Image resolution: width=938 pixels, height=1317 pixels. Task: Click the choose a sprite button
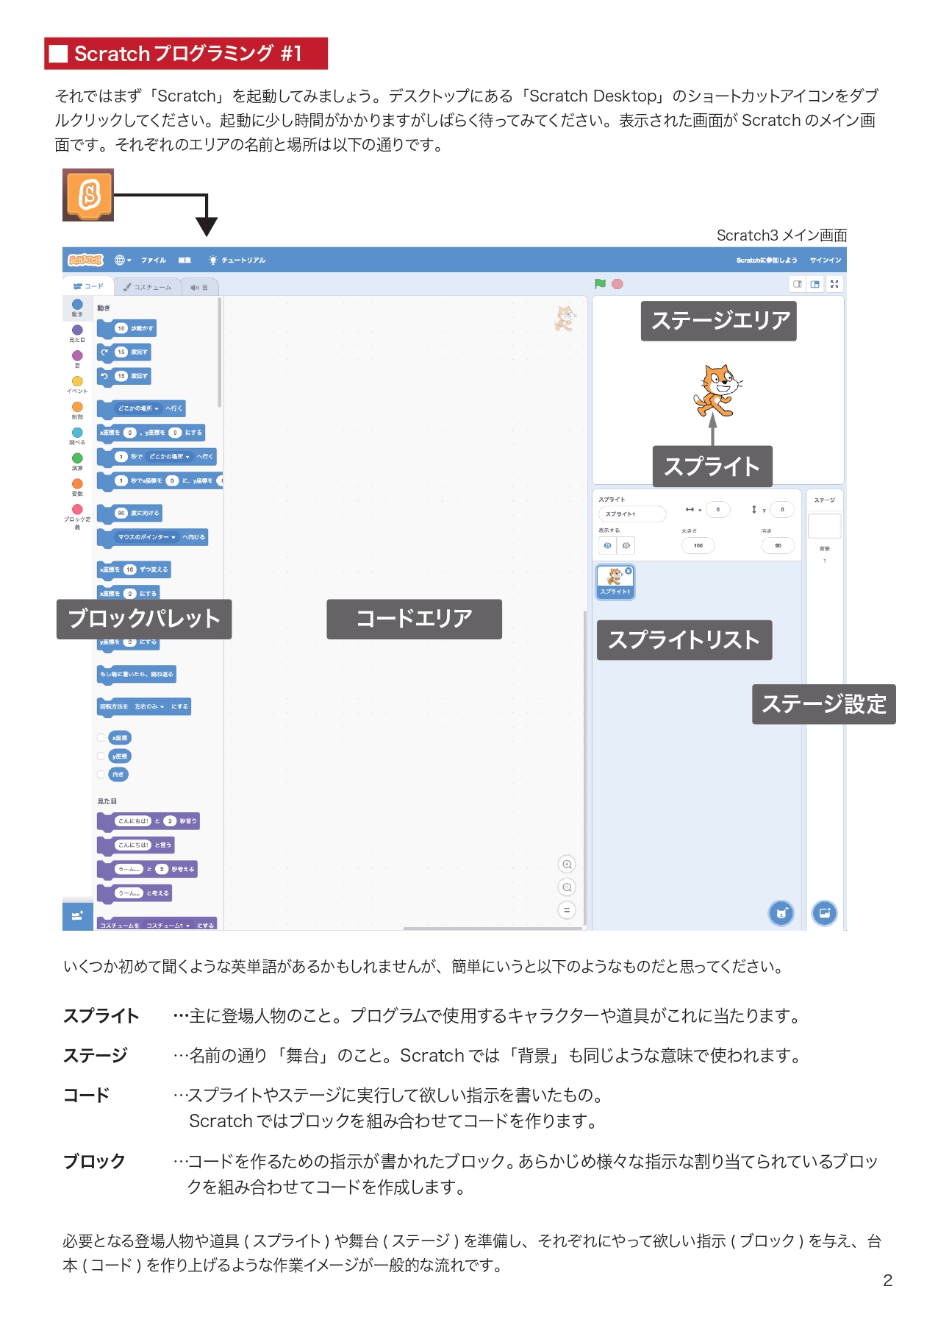(x=781, y=913)
